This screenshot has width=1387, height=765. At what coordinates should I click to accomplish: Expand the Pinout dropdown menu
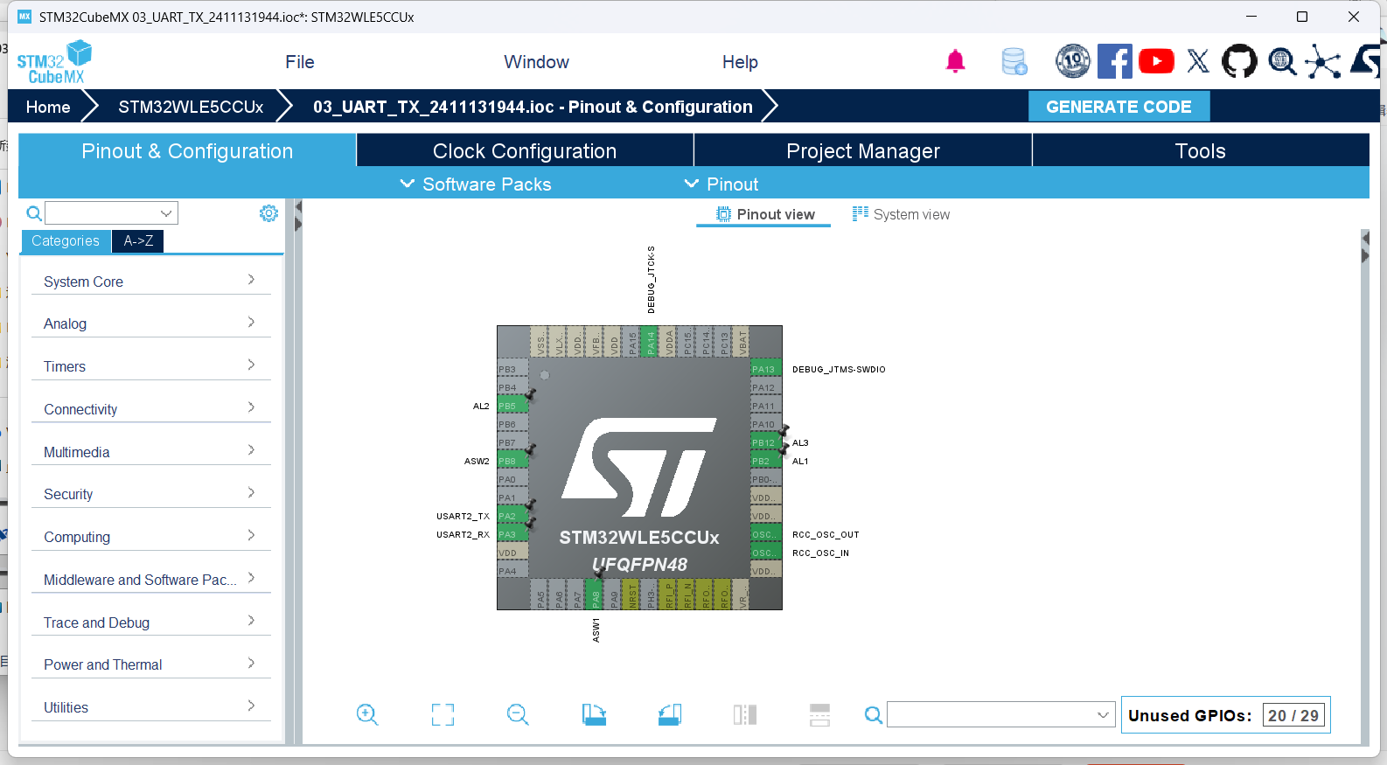721,184
